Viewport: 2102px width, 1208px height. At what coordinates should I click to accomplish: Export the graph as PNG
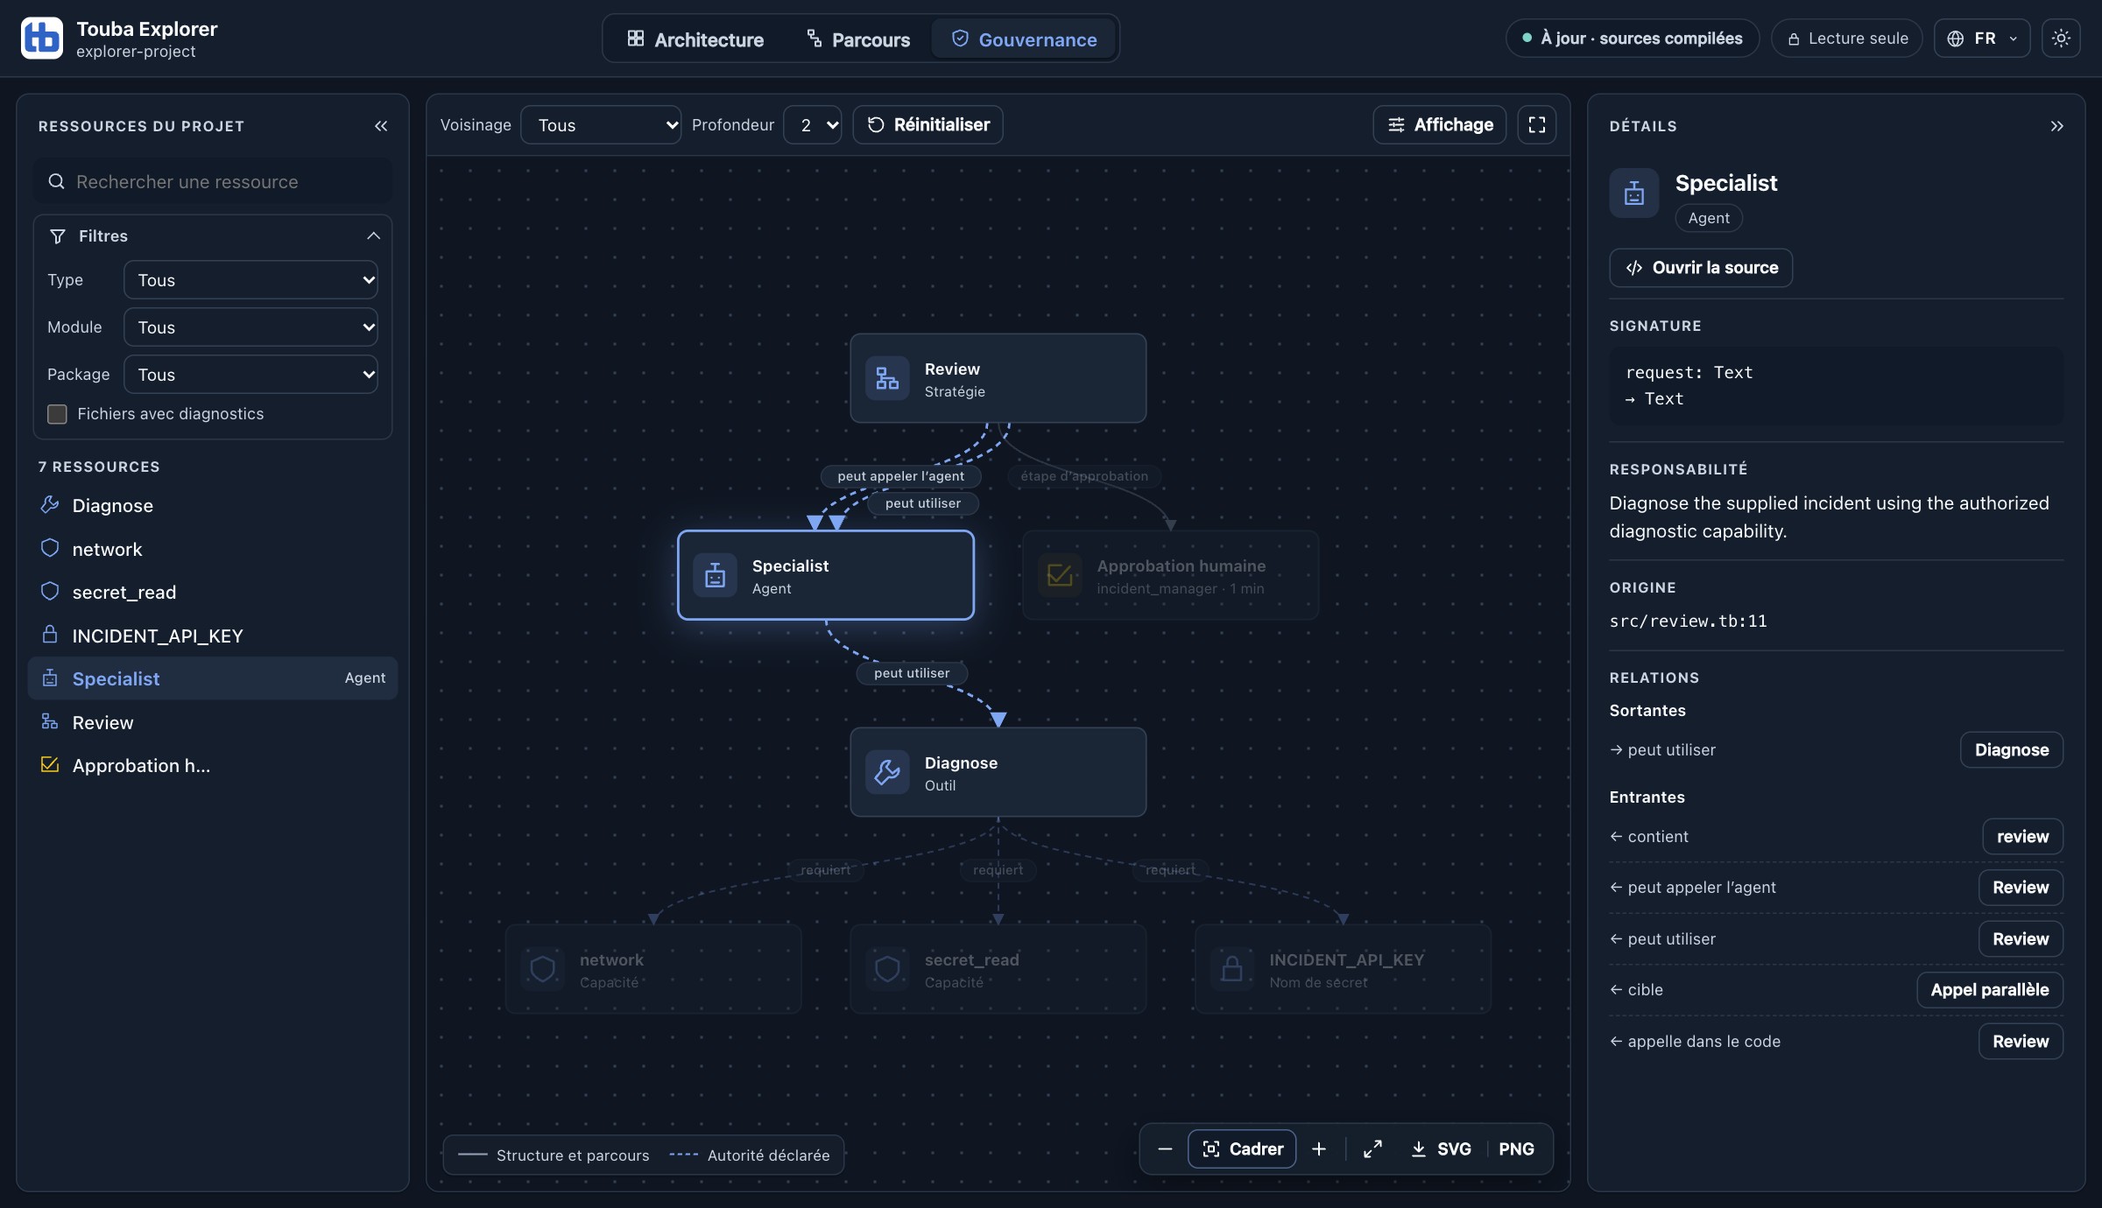point(1516,1149)
